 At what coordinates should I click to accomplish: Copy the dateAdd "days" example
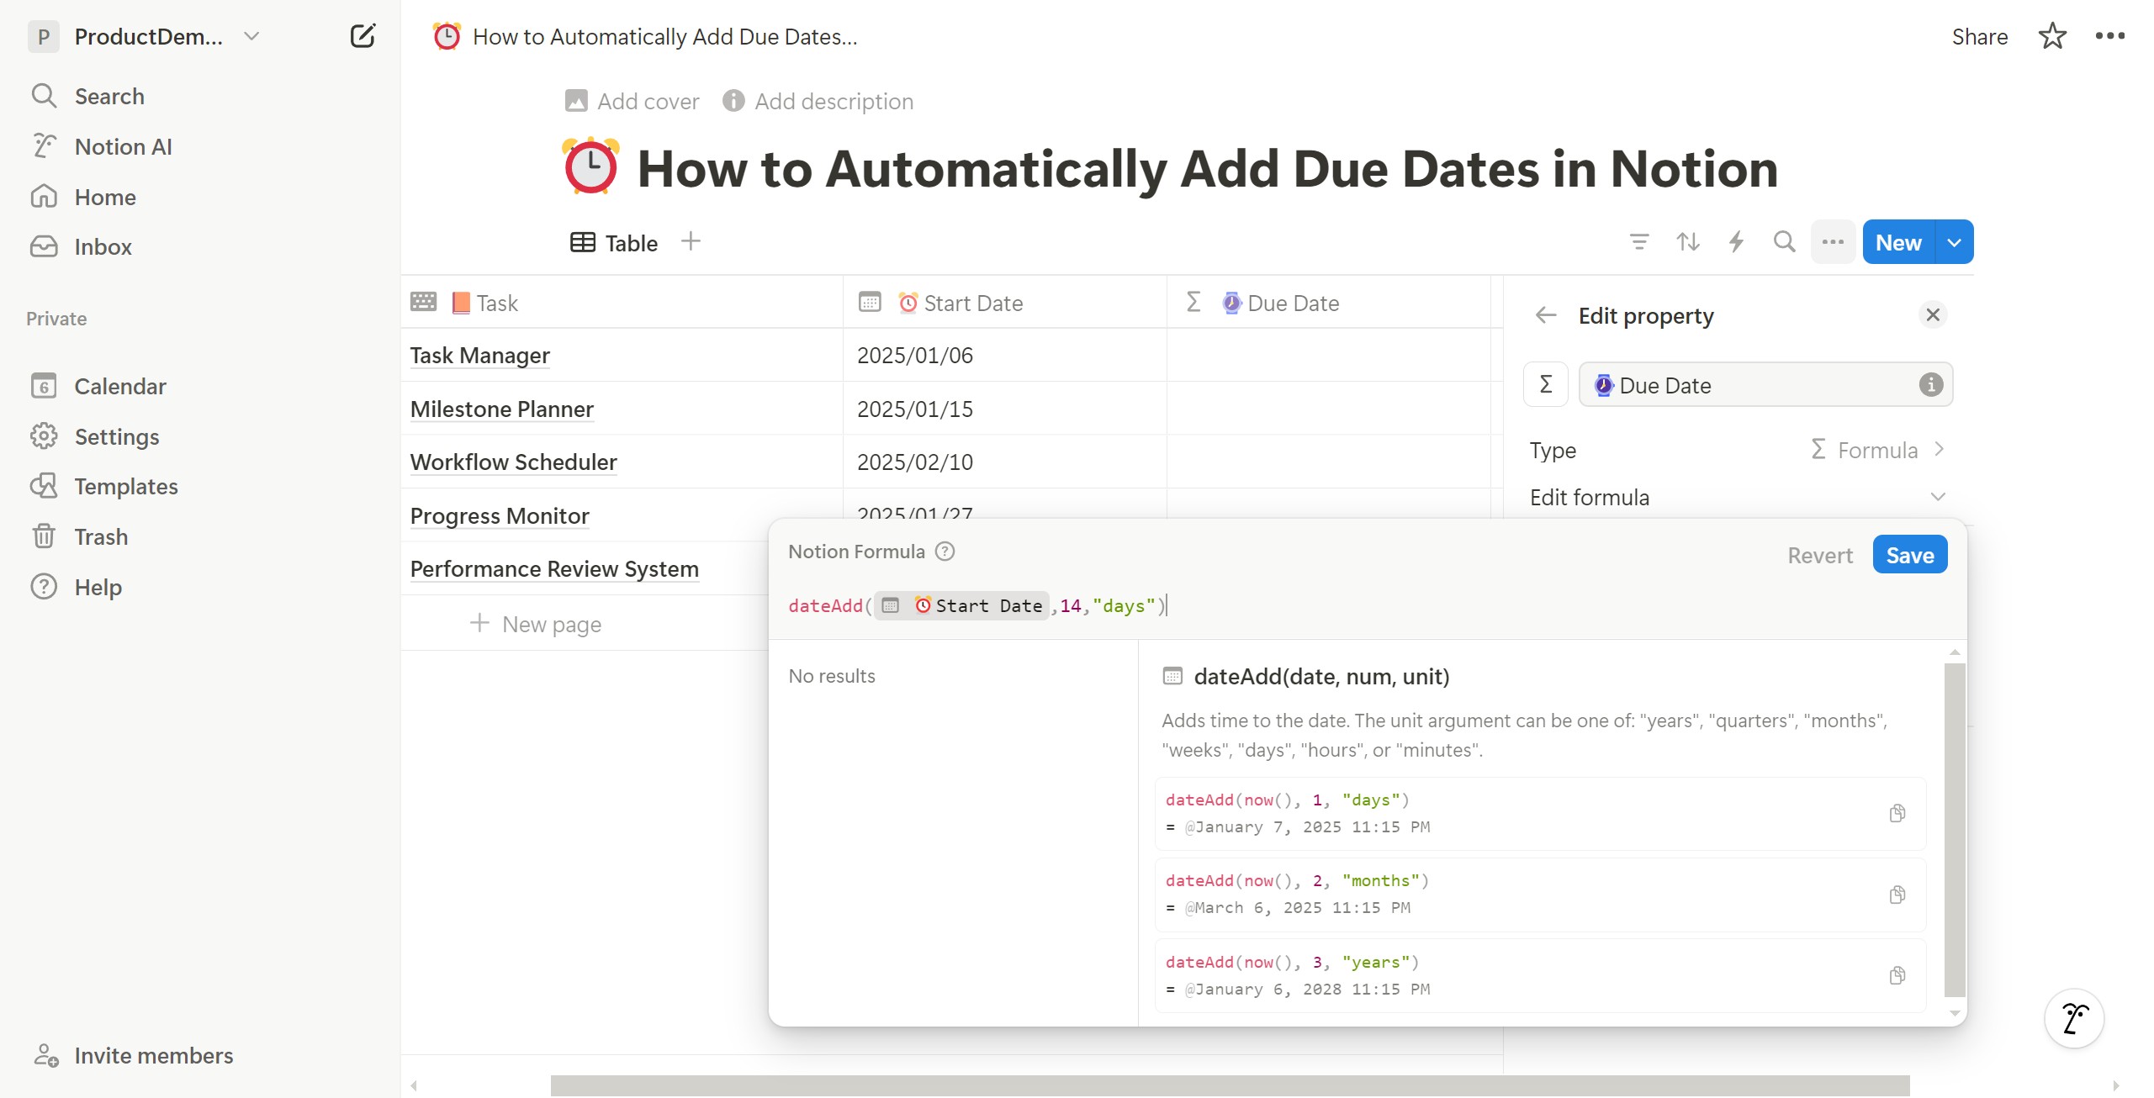[1897, 813]
